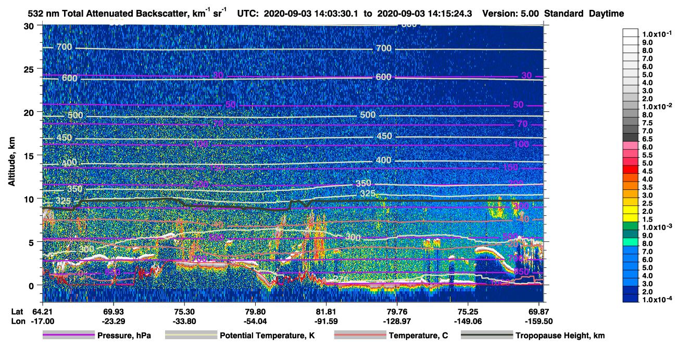Click the altitude axis tick label 0
Screen dimensions: 677x347
tap(32, 285)
